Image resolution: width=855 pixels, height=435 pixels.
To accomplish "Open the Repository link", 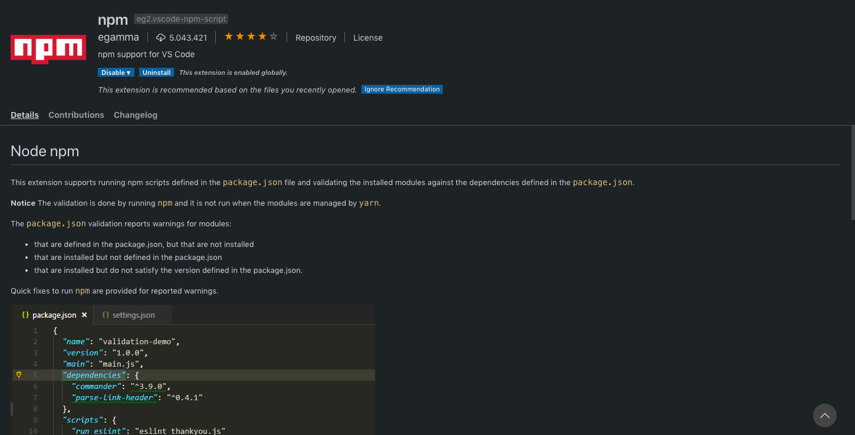I will (x=315, y=37).
